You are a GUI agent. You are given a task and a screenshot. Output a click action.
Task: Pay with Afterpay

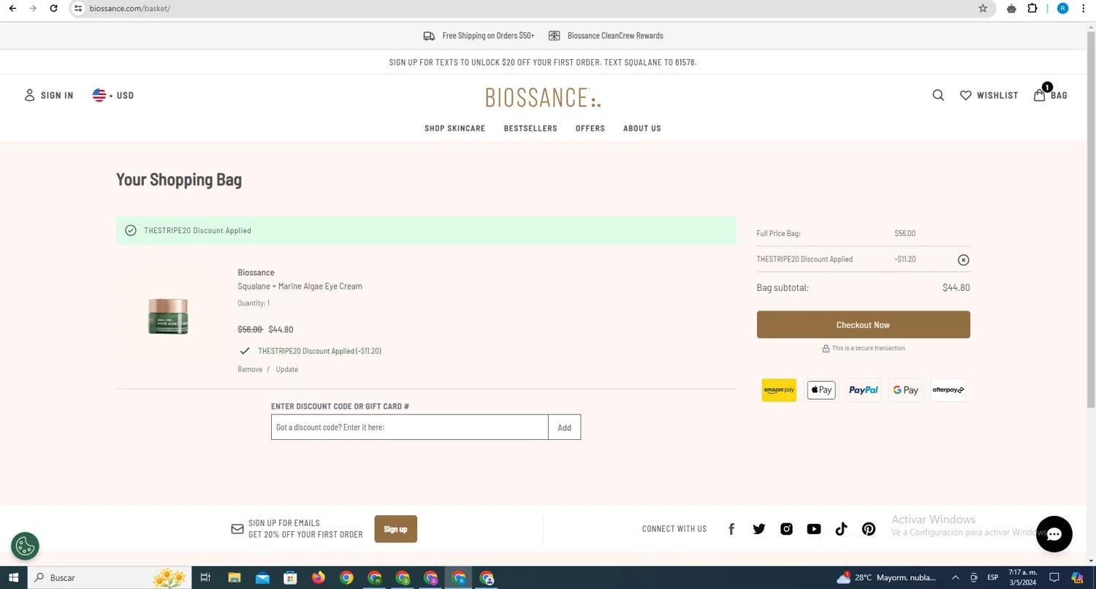(948, 390)
